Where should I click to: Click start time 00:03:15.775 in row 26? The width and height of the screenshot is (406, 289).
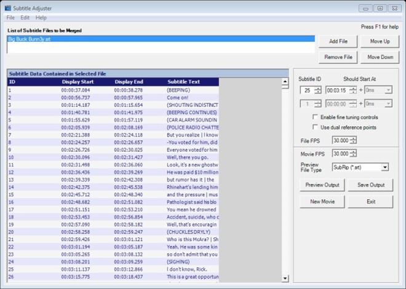tap(76, 277)
